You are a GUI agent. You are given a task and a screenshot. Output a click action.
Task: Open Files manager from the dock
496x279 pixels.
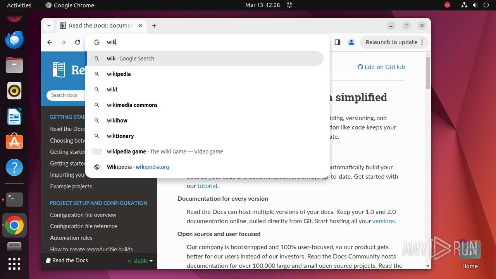click(x=14, y=65)
